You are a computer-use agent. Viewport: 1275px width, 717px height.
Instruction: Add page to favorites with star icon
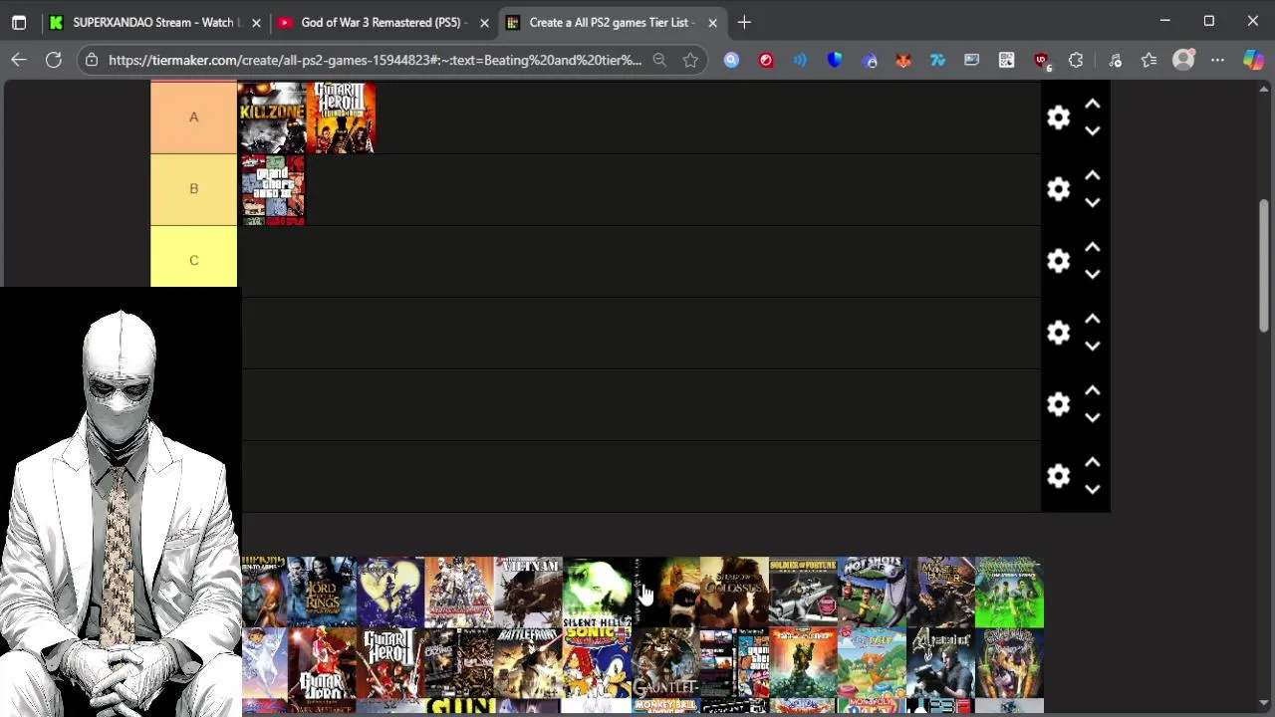coord(690,60)
